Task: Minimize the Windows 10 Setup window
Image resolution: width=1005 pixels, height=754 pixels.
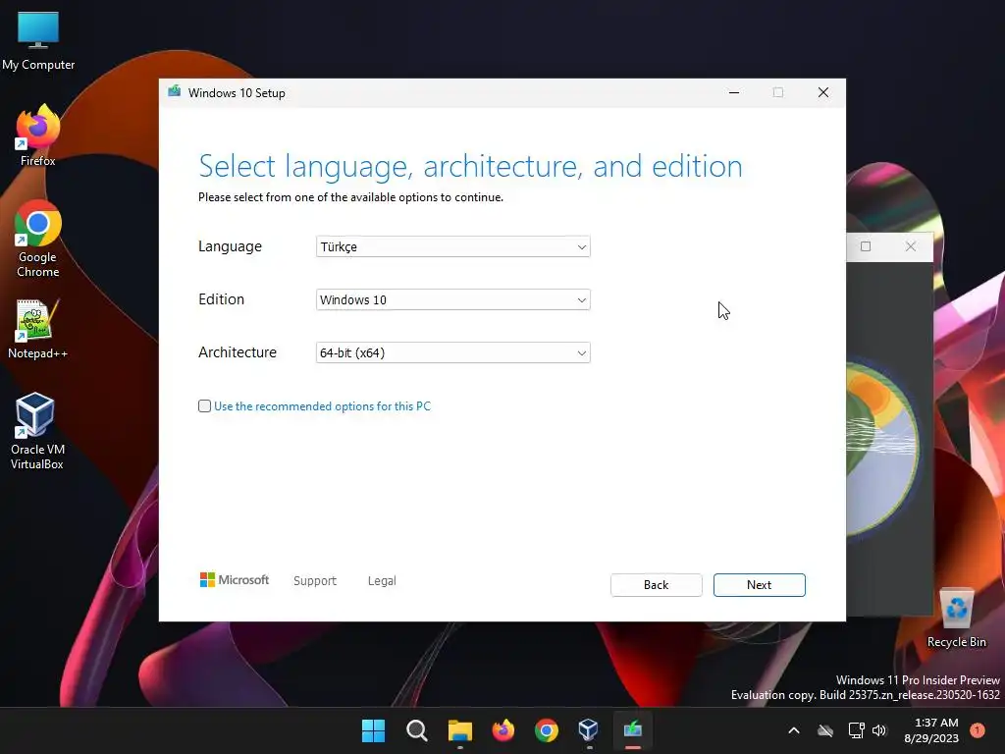Action: pyautogui.click(x=734, y=93)
